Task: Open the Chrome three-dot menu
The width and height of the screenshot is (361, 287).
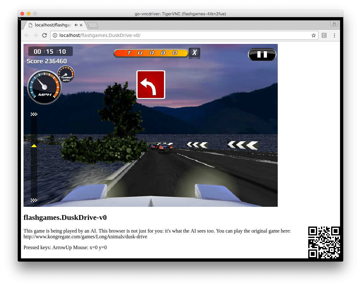Action: pos(334,35)
